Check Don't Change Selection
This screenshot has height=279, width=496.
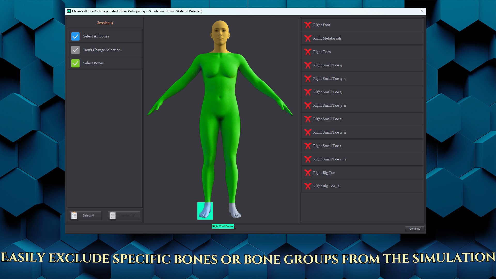coord(75,50)
